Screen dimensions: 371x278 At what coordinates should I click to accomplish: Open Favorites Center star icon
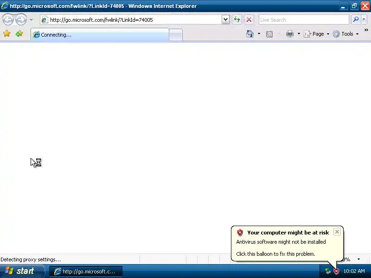click(7, 33)
